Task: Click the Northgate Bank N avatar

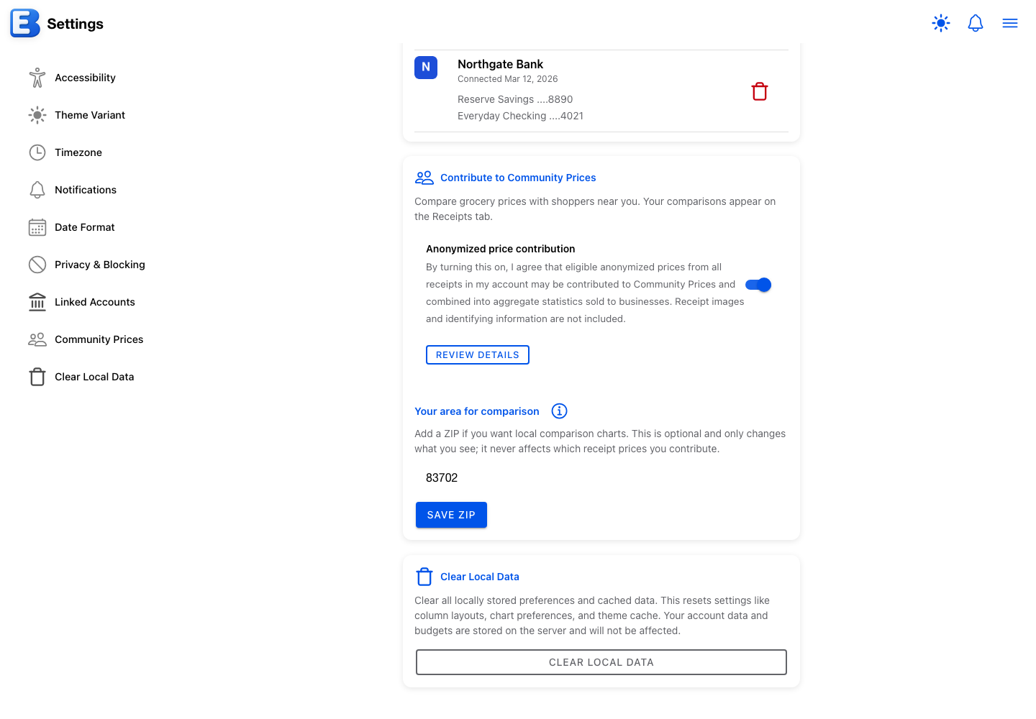Action: pyautogui.click(x=426, y=67)
